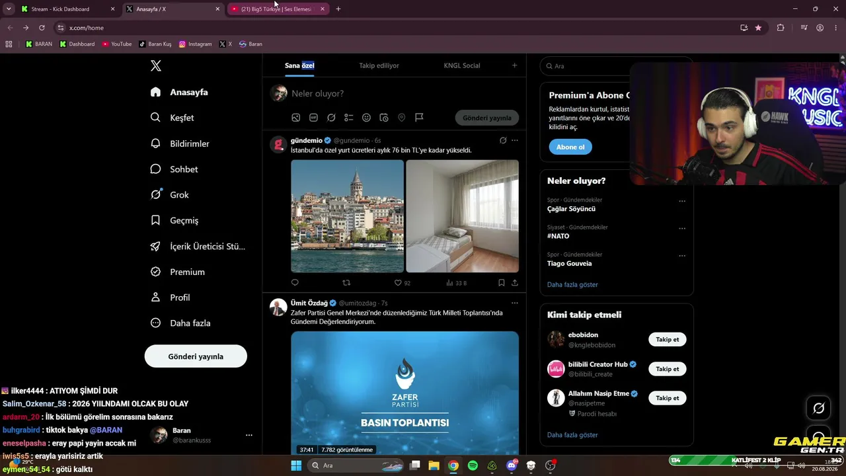Share the gündemio post
Screen dimensions: 846x476
coord(515,283)
